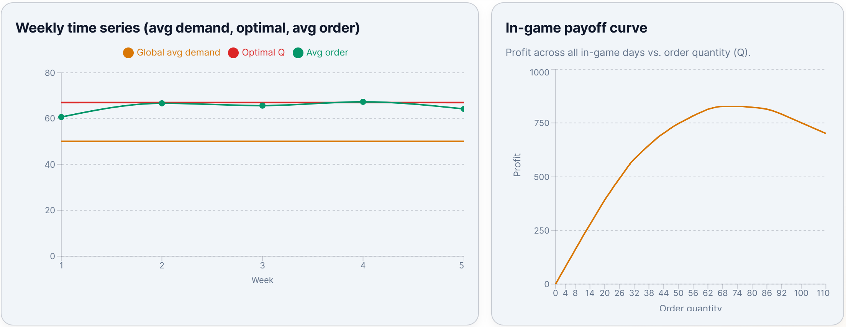Click the Avg order point at week 1

pos(61,117)
